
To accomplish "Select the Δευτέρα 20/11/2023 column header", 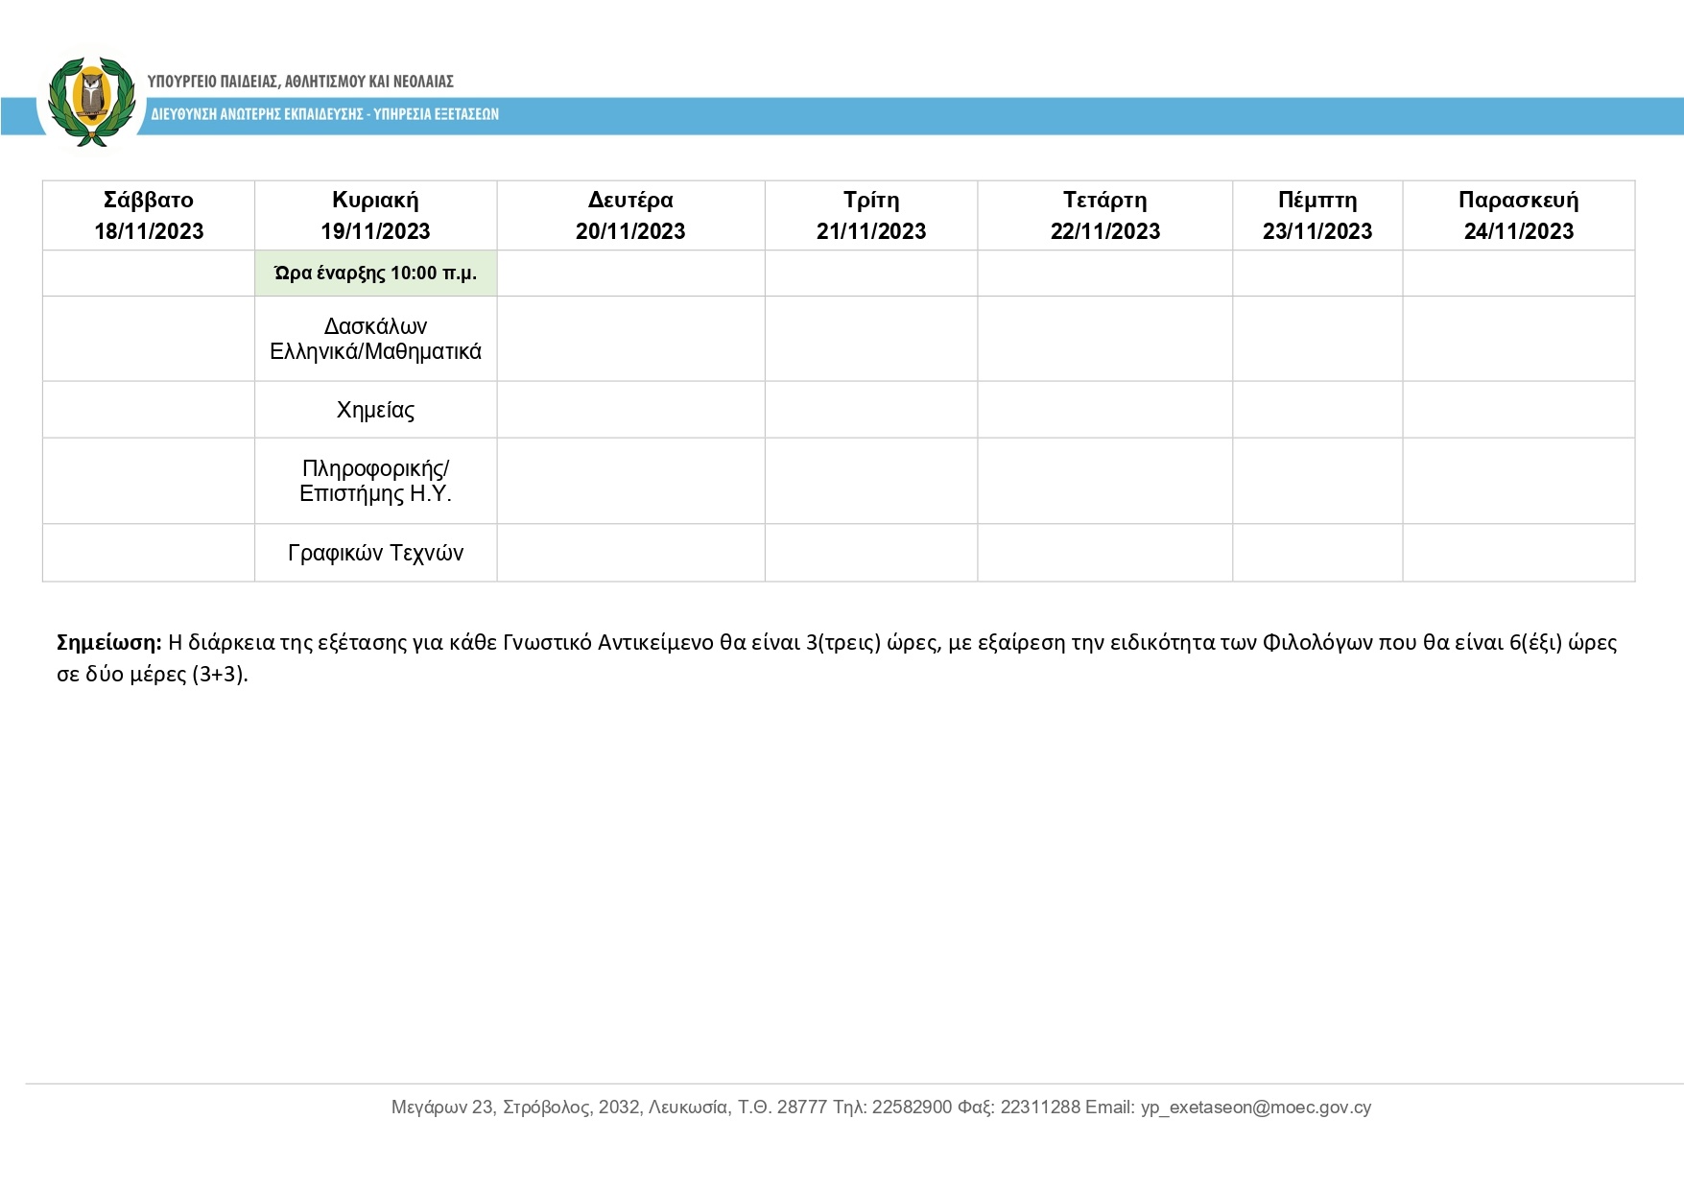I will [630, 215].
